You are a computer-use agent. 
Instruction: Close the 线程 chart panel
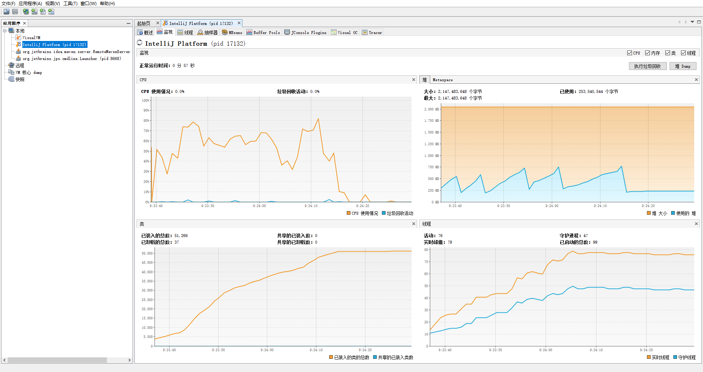pyautogui.click(x=696, y=224)
